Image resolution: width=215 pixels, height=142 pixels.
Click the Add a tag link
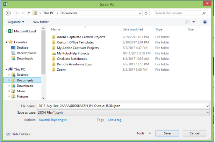click(114, 120)
